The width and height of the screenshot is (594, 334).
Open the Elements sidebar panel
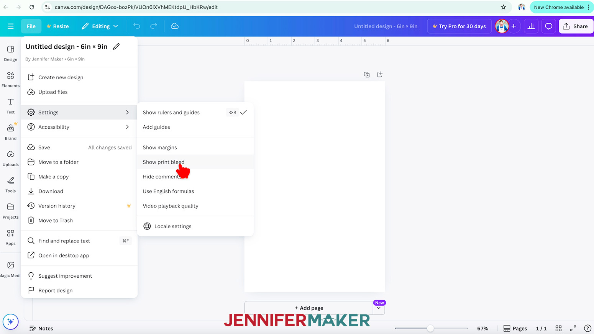(x=10, y=80)
